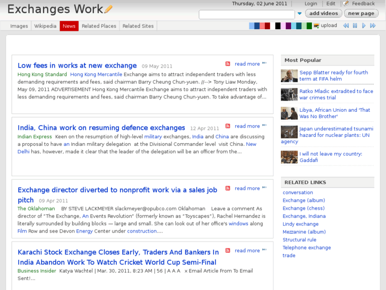Open Ratko Mladic story thumbnail
The height and width of the screenshot is (290, 386).
[x=289, y=95]
